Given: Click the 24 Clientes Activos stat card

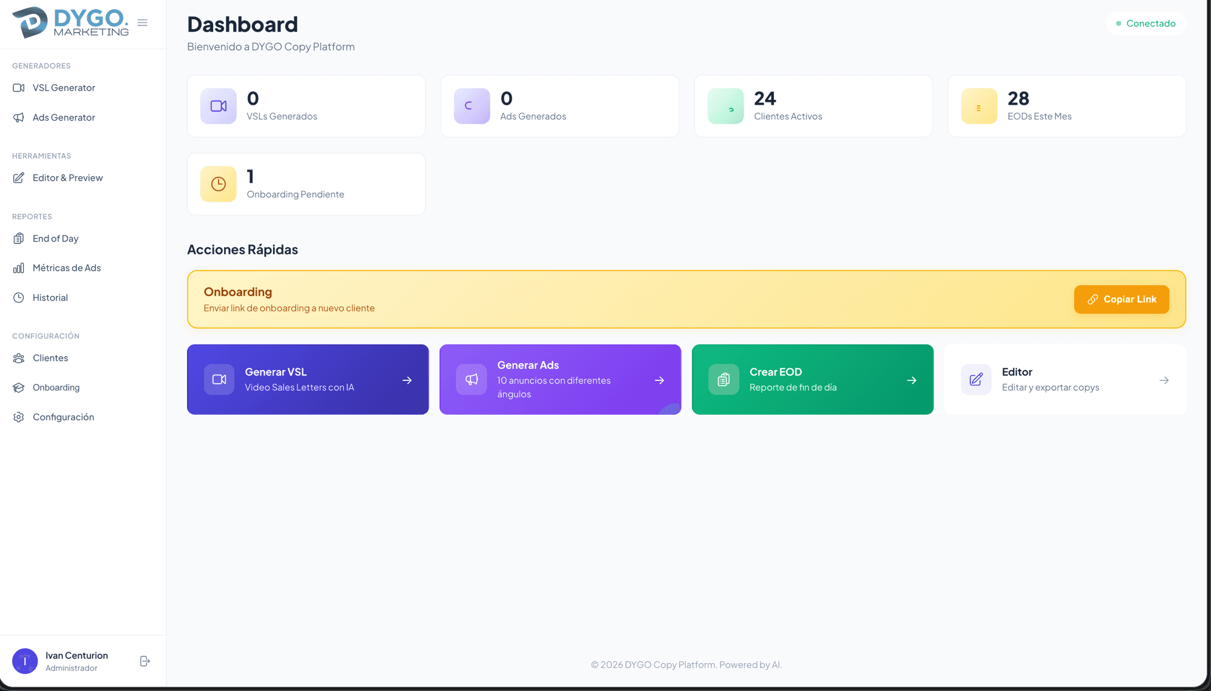Looking at the screenshot, I should (x=813, y=106).
